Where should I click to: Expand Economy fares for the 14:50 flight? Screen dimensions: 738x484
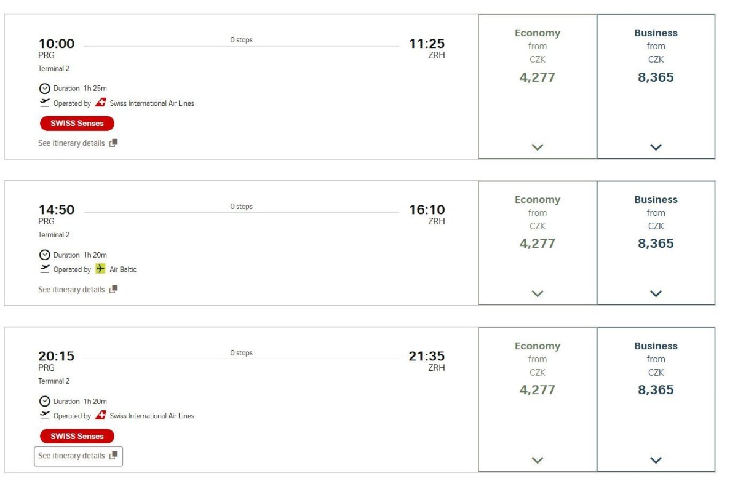538,294
